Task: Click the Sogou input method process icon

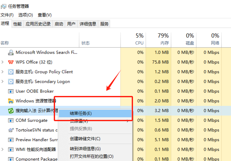Action: tap(11, 111)
